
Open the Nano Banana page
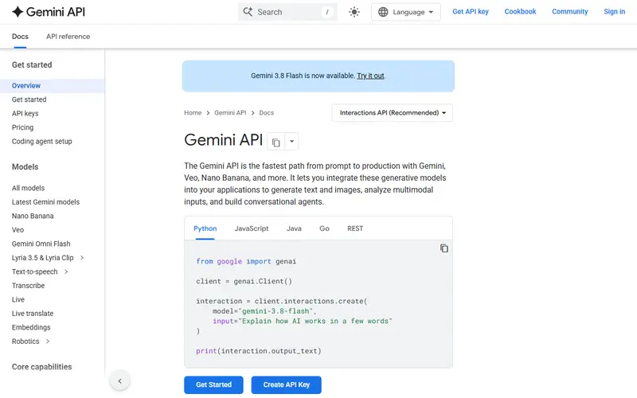tap(33, 216)
